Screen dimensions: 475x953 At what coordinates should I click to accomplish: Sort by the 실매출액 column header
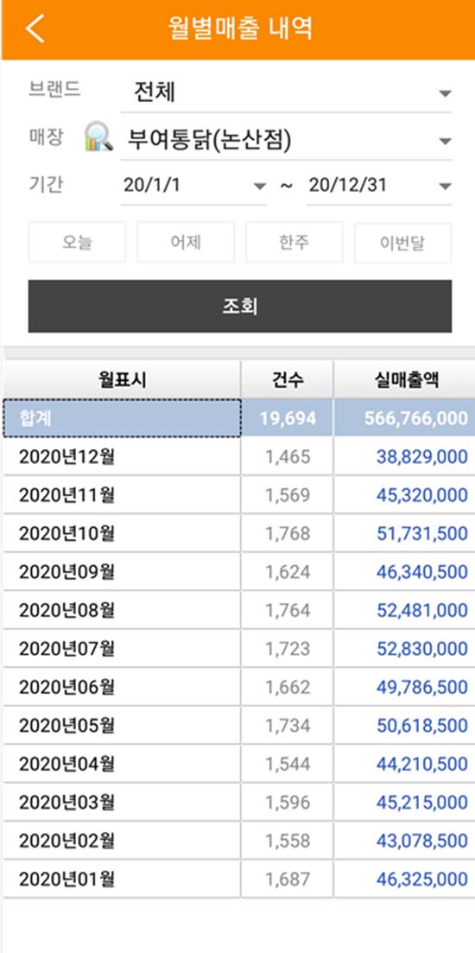[x=404, y=380]
